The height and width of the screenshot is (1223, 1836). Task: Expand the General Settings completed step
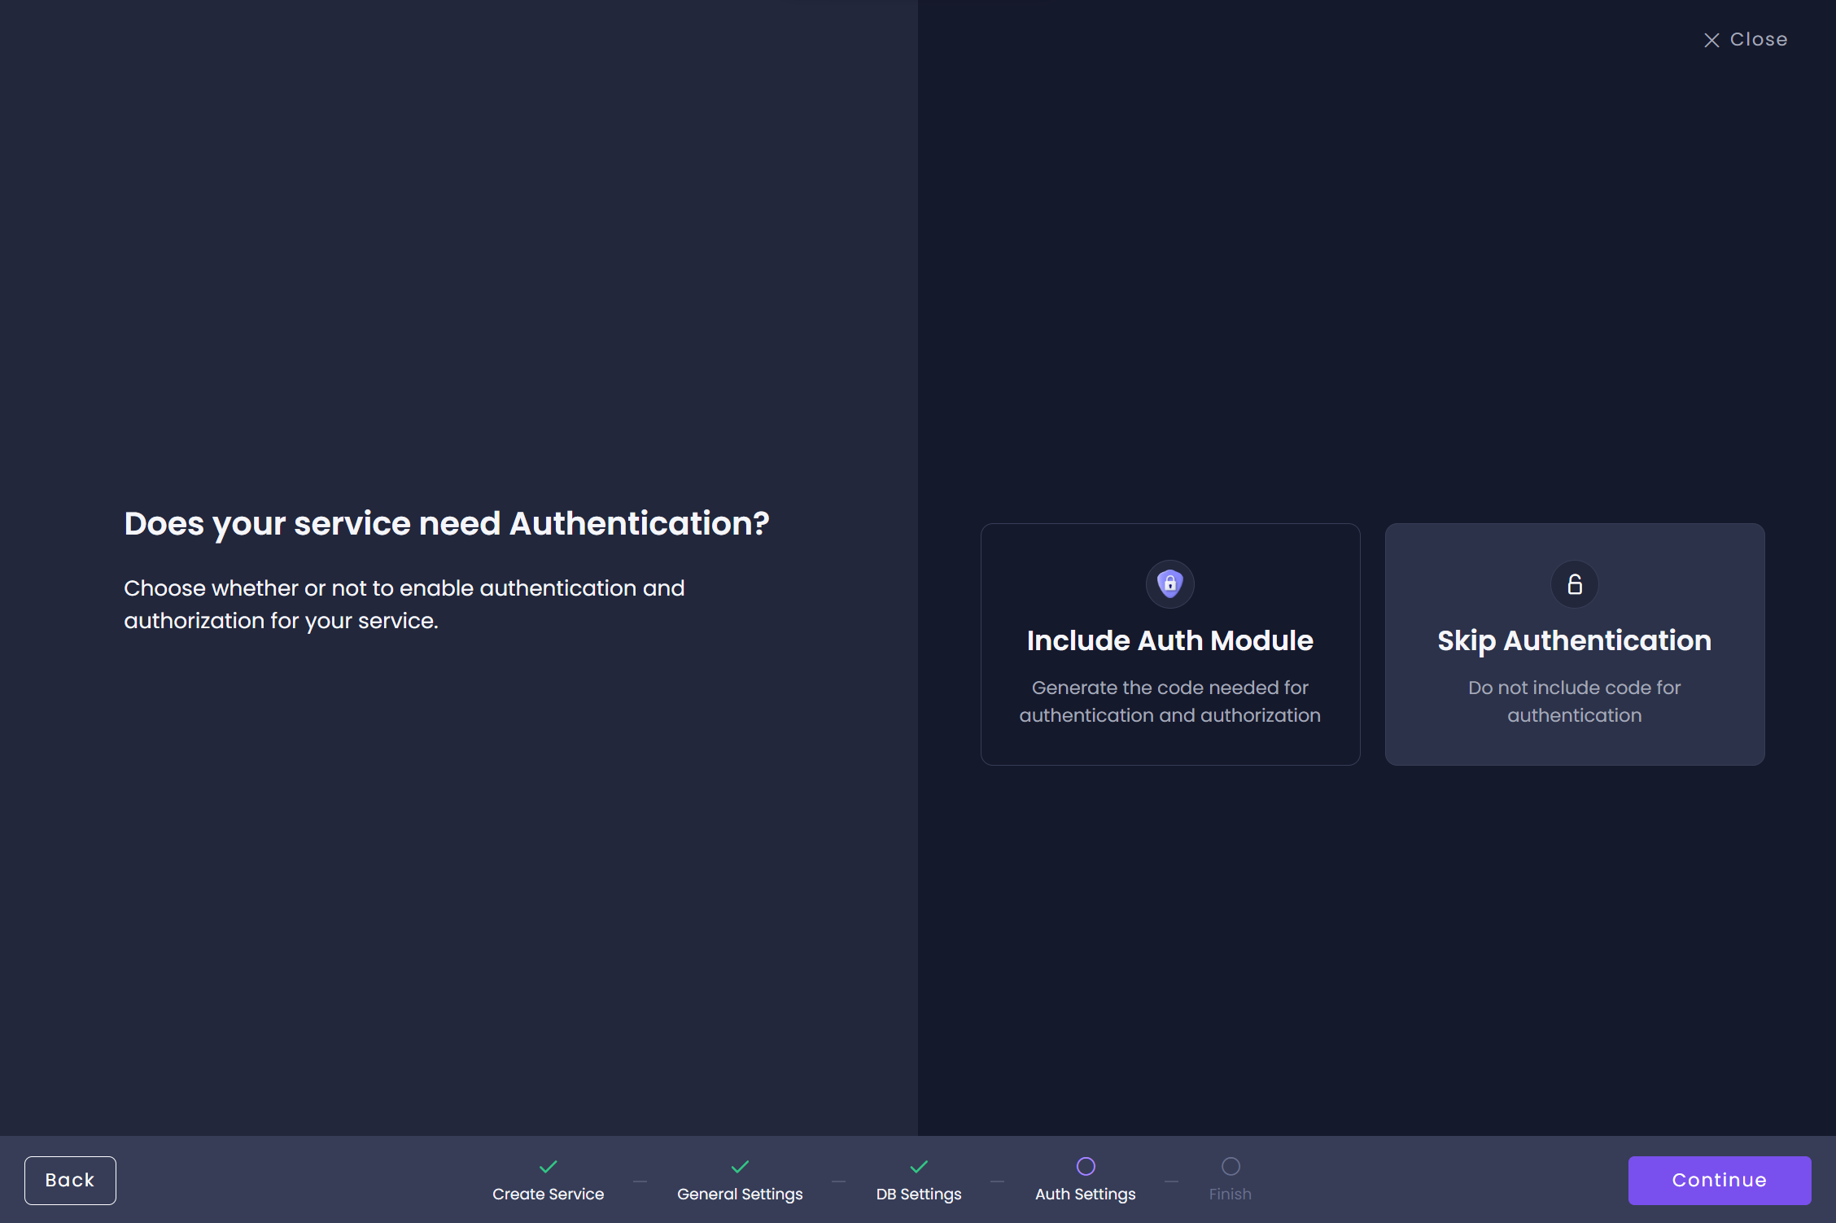pos(738,1178)
